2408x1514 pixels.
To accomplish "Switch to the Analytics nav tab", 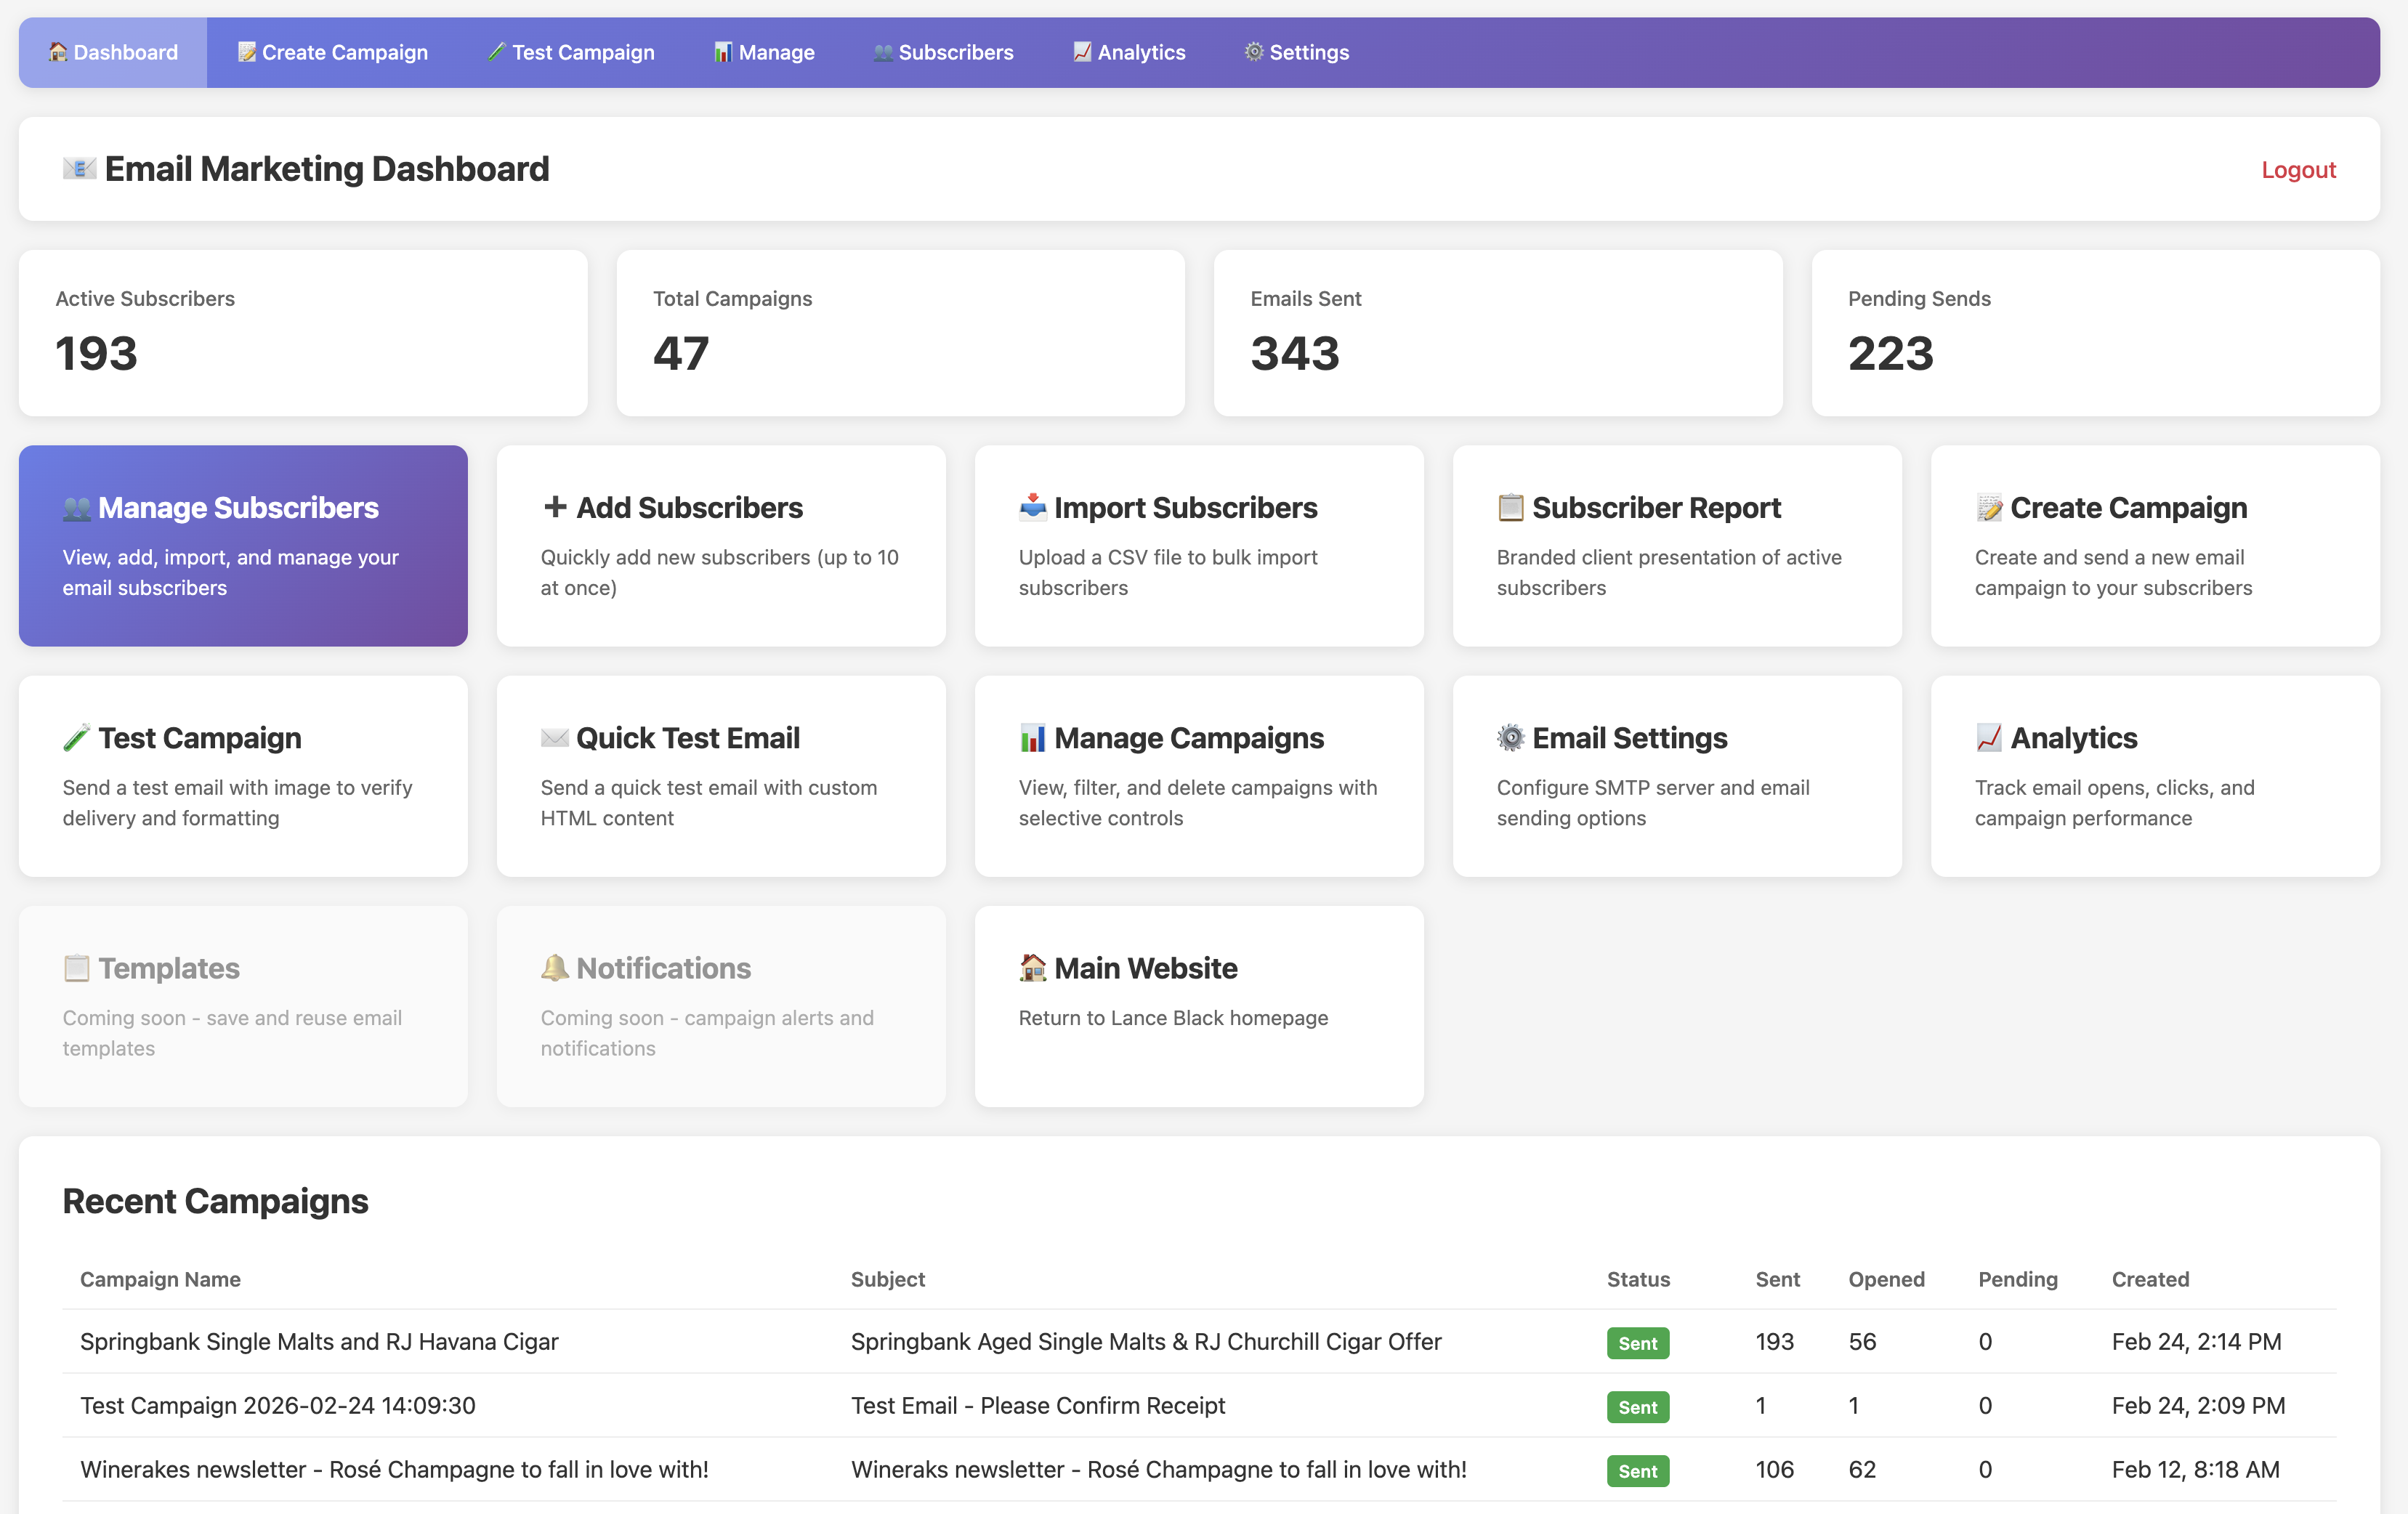I will click(1129, 52).
